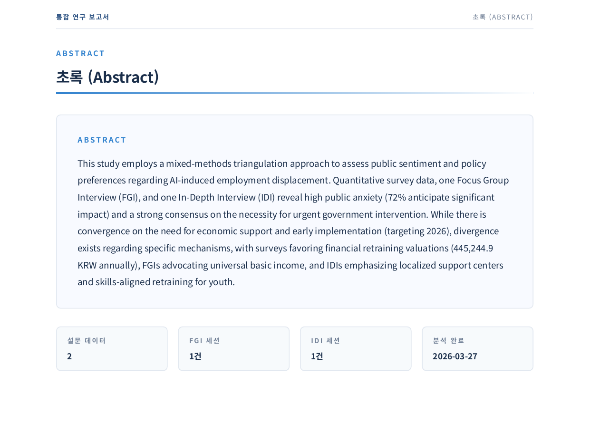Click the 1건 value in the FGI 세션 card
This screenshot has width=590, height=442.
click(x=195, y=356)
